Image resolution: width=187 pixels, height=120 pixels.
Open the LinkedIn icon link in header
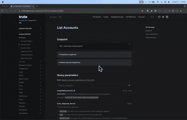click(167, 17)
